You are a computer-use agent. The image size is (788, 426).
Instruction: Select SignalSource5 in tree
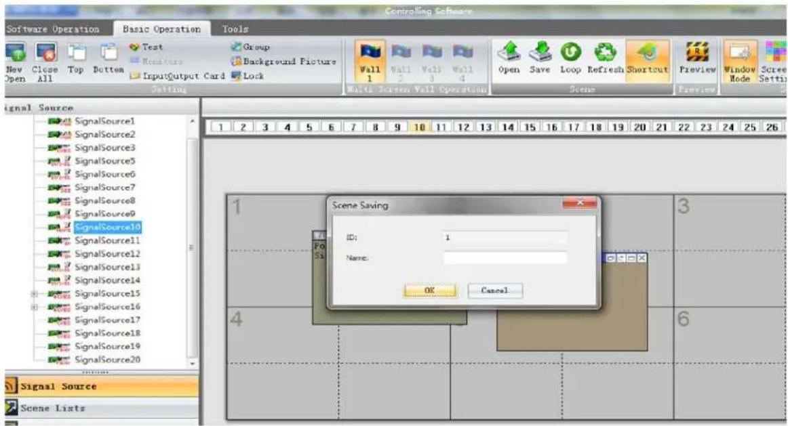pyautogui.click(x=104, y=161)
